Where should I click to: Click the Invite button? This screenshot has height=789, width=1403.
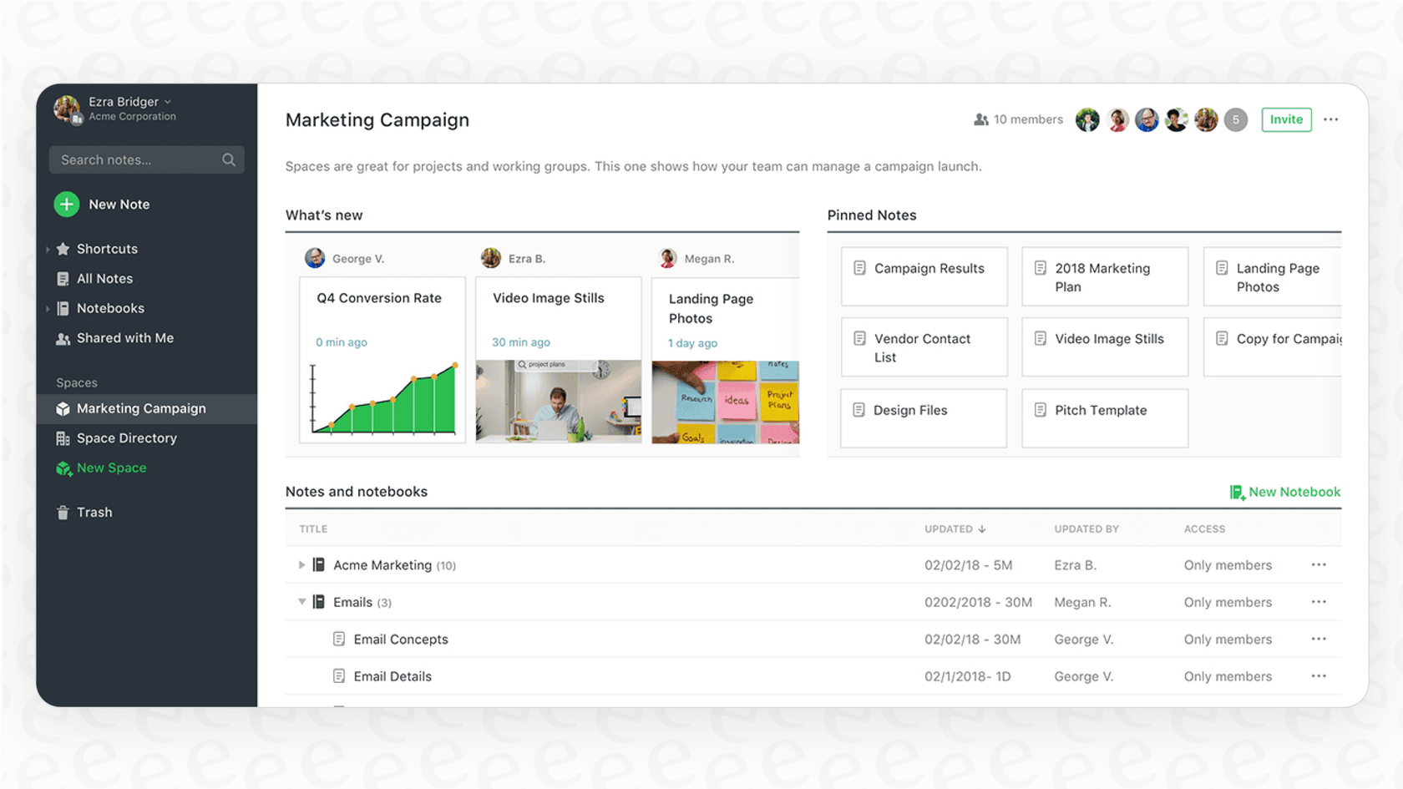coord(1285,119)
